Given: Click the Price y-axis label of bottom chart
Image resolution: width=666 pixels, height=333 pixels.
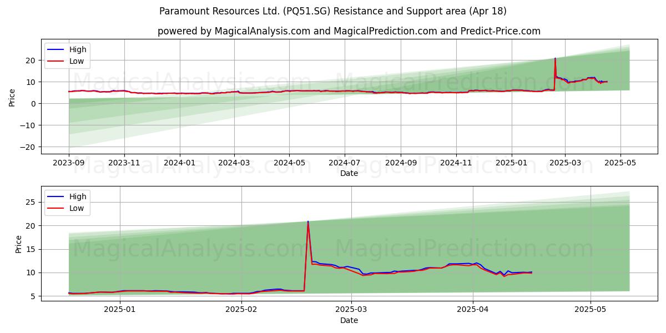Looking at the screenshot, I should (x=19, y=244).
